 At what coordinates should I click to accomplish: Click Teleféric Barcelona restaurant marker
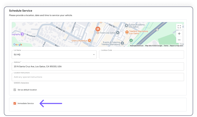[127, 32]
